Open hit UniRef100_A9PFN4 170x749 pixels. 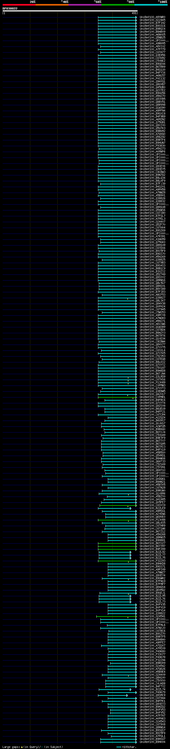point(152,111)
